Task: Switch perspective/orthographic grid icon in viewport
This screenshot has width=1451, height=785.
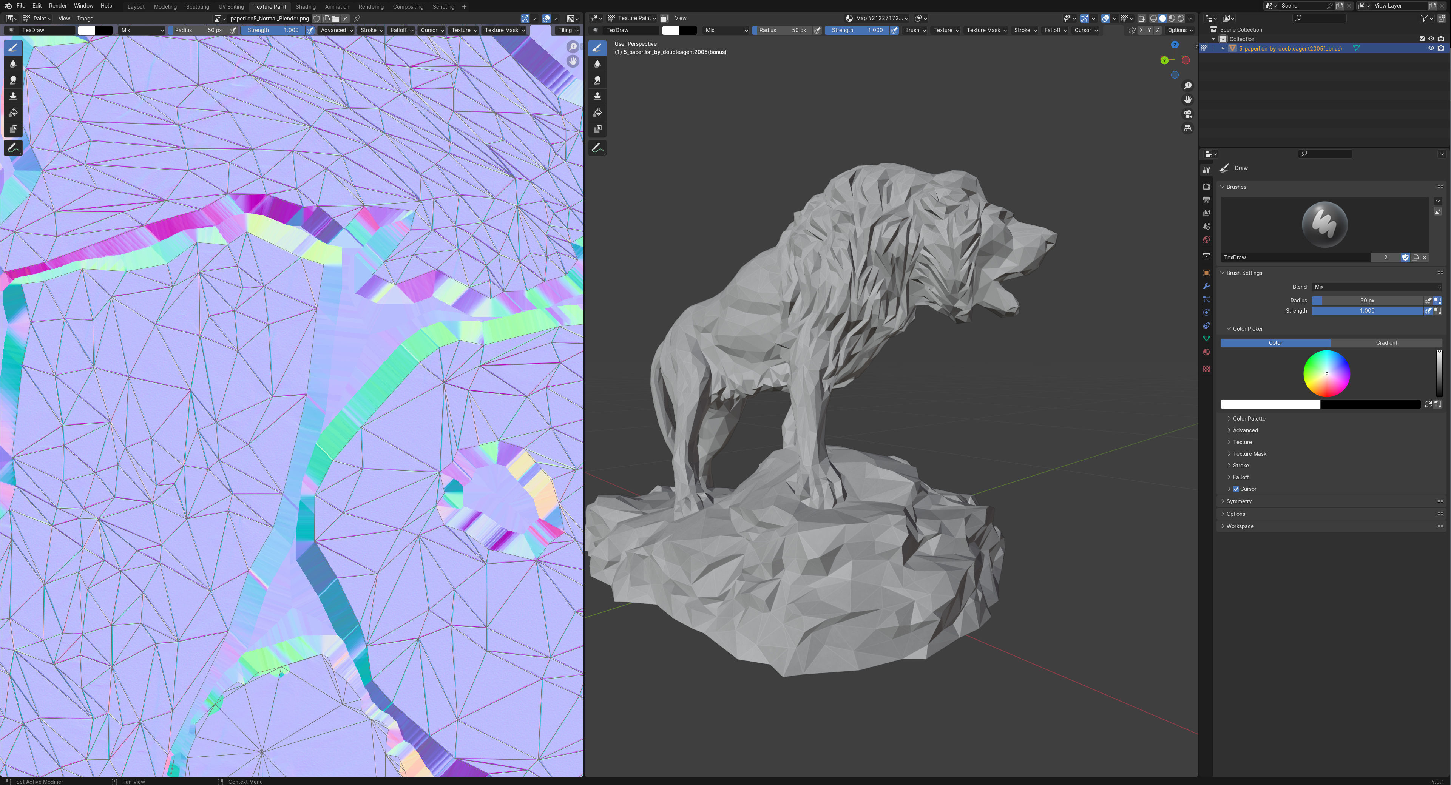Action: pos(1187,128)
